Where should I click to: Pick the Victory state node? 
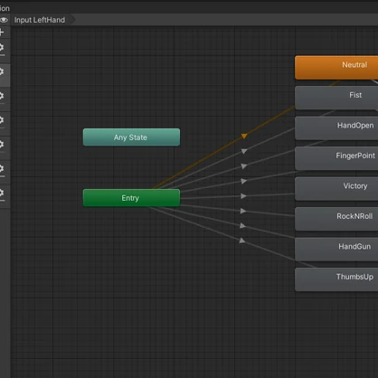coord(336,189)
